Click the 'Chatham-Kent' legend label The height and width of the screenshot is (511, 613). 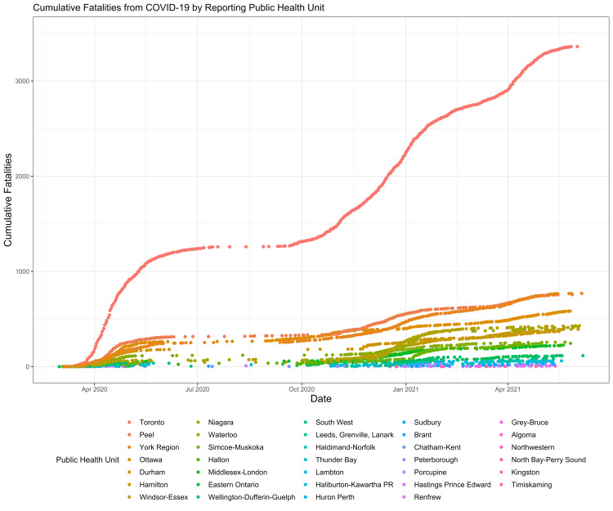point(437,447)
